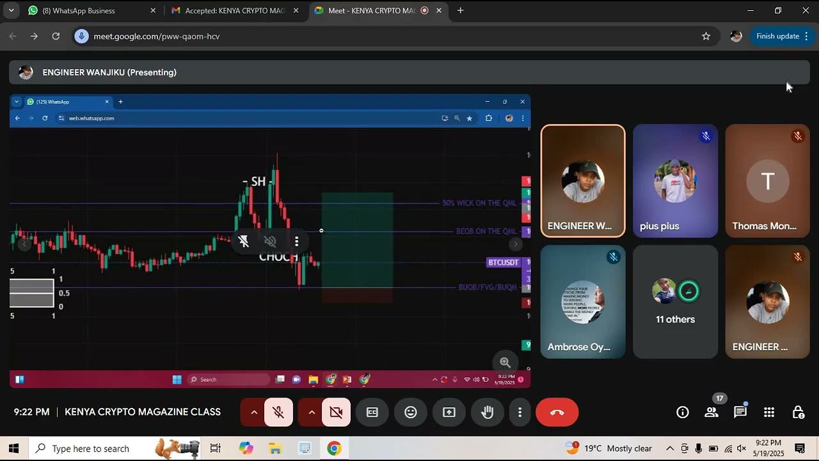This screenshot has width=819, height=461.
Task: Bookmark this page with star
Action: (x=706, y=36)
